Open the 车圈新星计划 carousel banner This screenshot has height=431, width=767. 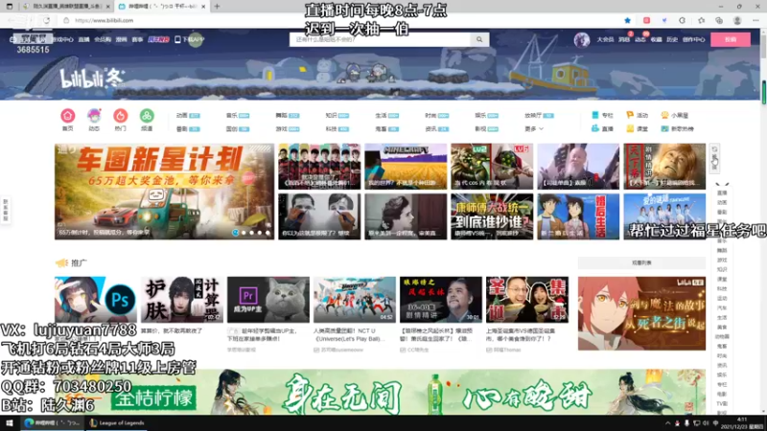tap(164, 191)
